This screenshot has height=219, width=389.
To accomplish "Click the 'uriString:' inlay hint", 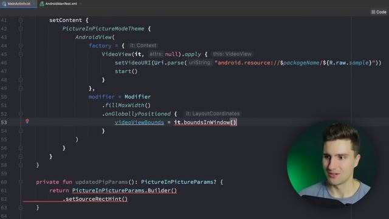I will (200, 63).
